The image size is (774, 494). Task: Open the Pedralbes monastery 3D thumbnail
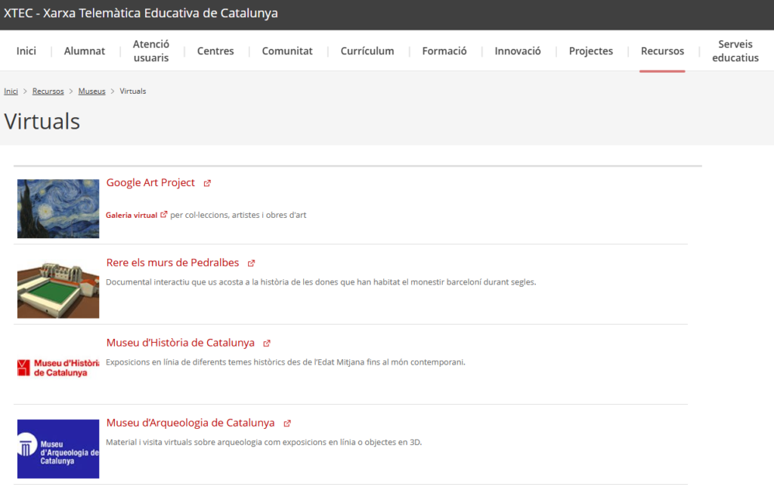[58, 289]
